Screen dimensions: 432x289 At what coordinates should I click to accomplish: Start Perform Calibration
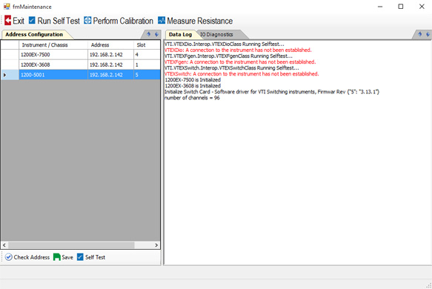point(123,21)
